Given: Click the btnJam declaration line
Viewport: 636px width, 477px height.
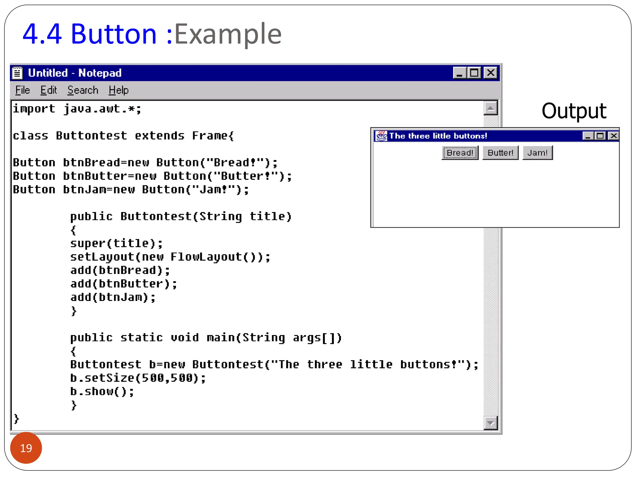Looking at the screenshot, I should point(131,190).
